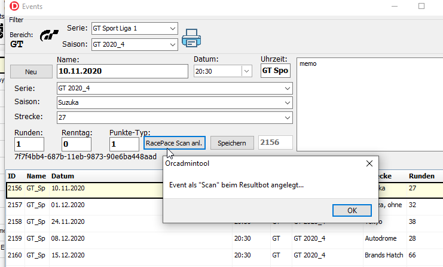Confirm the dialog with OK
The image size is (443, 267).
coord(352,211)
